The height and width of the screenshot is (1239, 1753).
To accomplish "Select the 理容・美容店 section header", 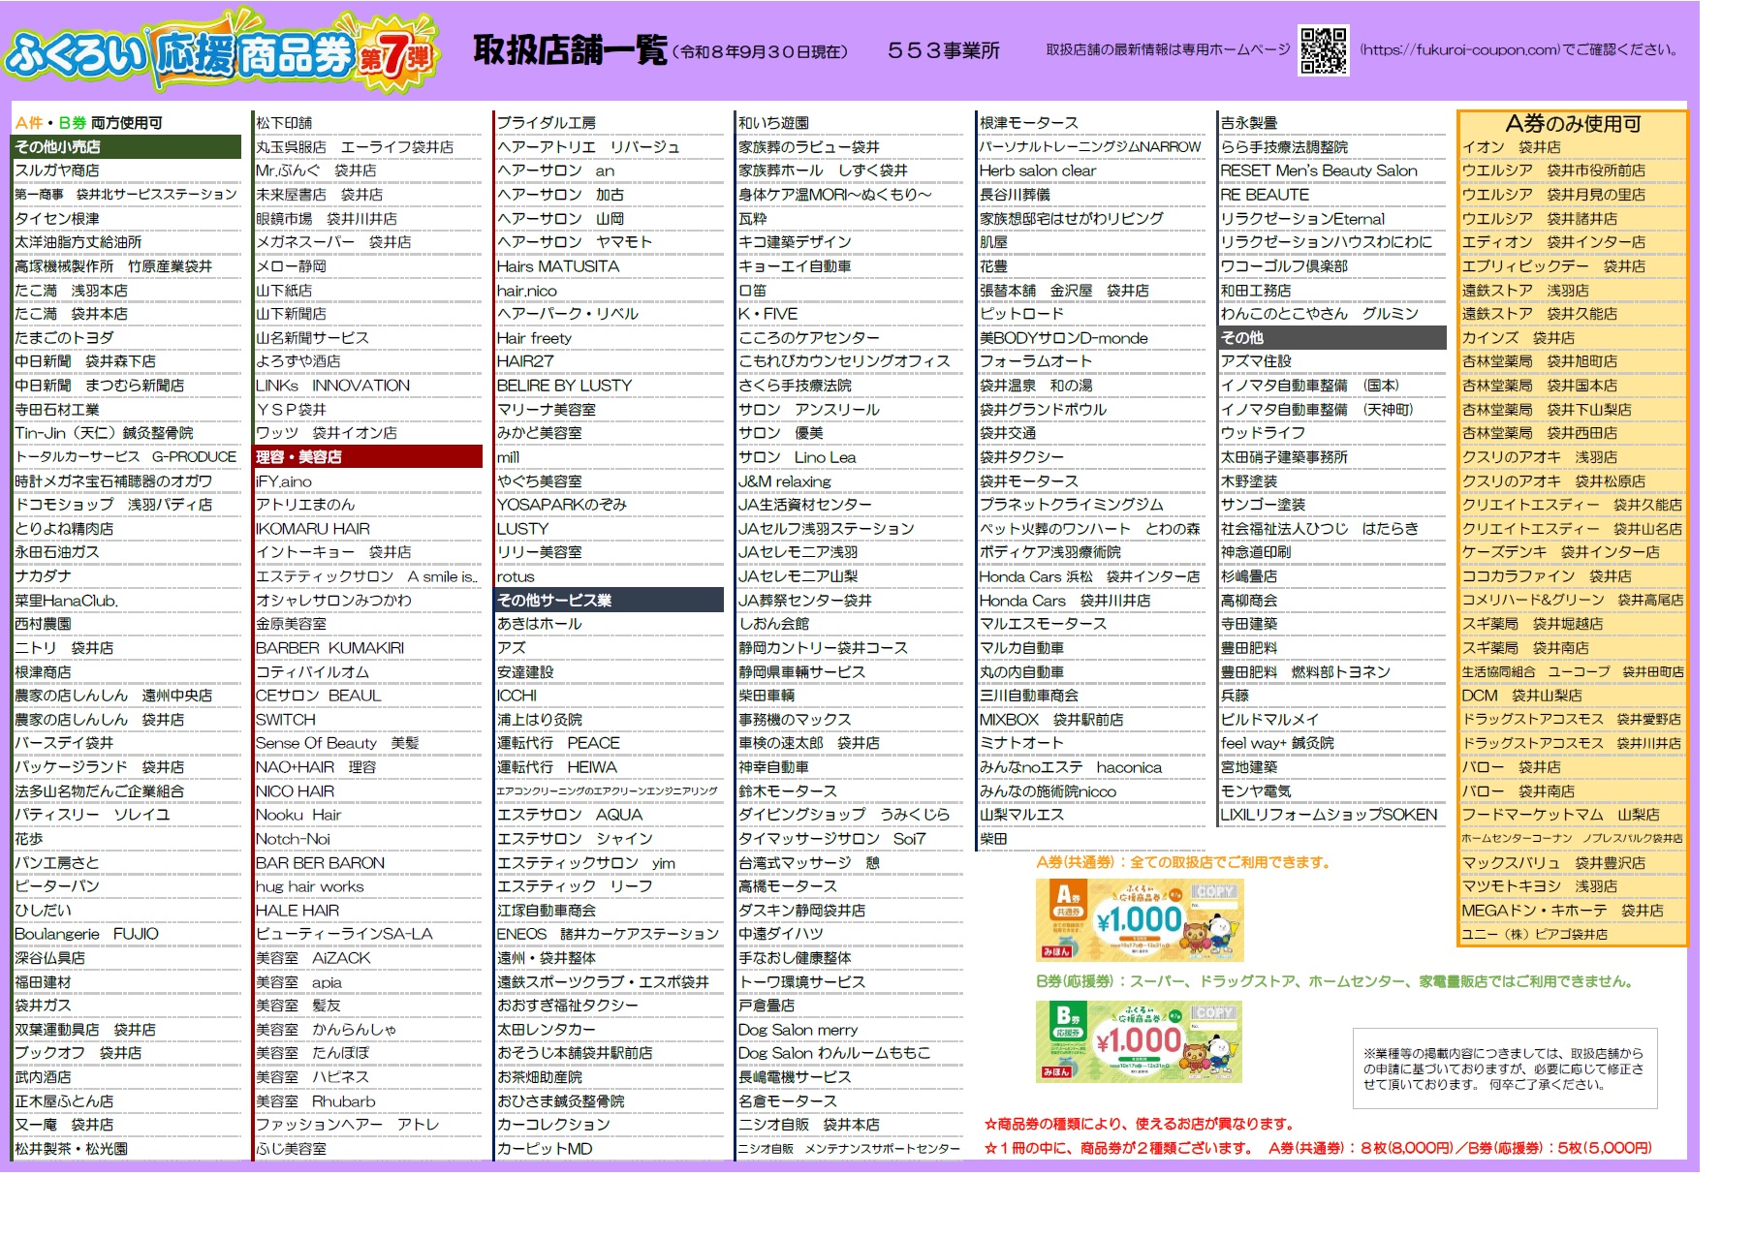I will [368, 457].
